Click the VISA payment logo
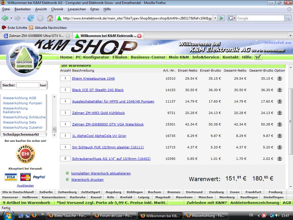The image size is (293, 220). pos(11,177)
